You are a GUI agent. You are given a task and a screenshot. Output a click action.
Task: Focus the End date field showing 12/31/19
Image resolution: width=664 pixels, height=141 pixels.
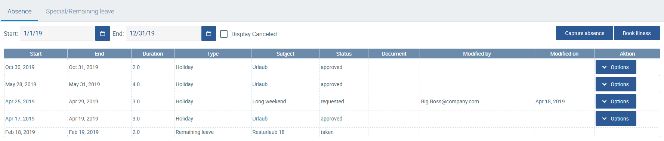pyautogui.click(x=163, y=33)
